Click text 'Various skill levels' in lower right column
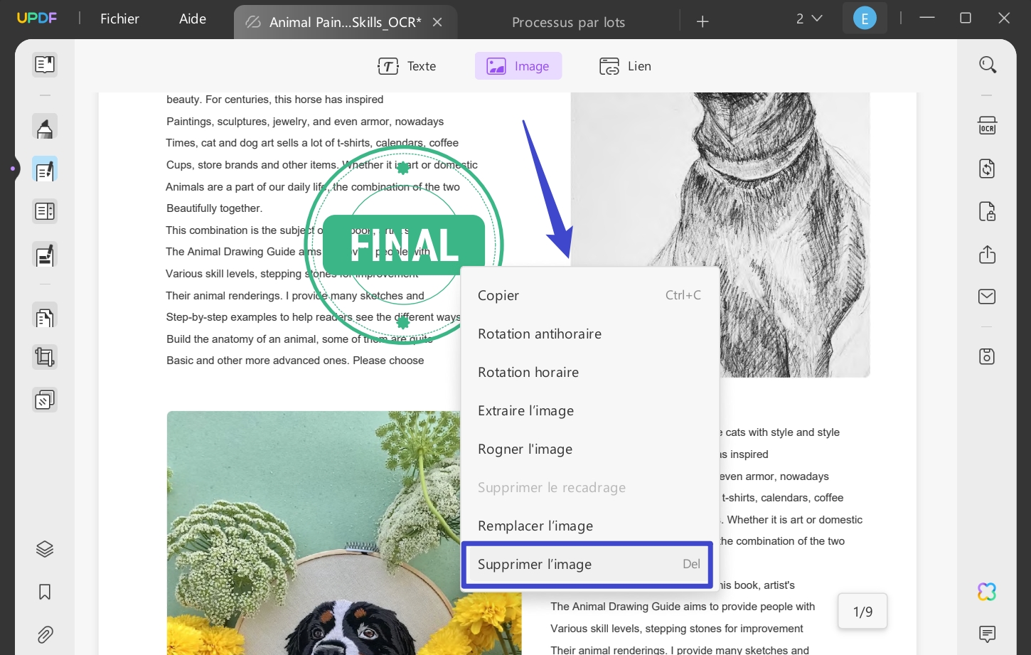 tap(597, 629)
